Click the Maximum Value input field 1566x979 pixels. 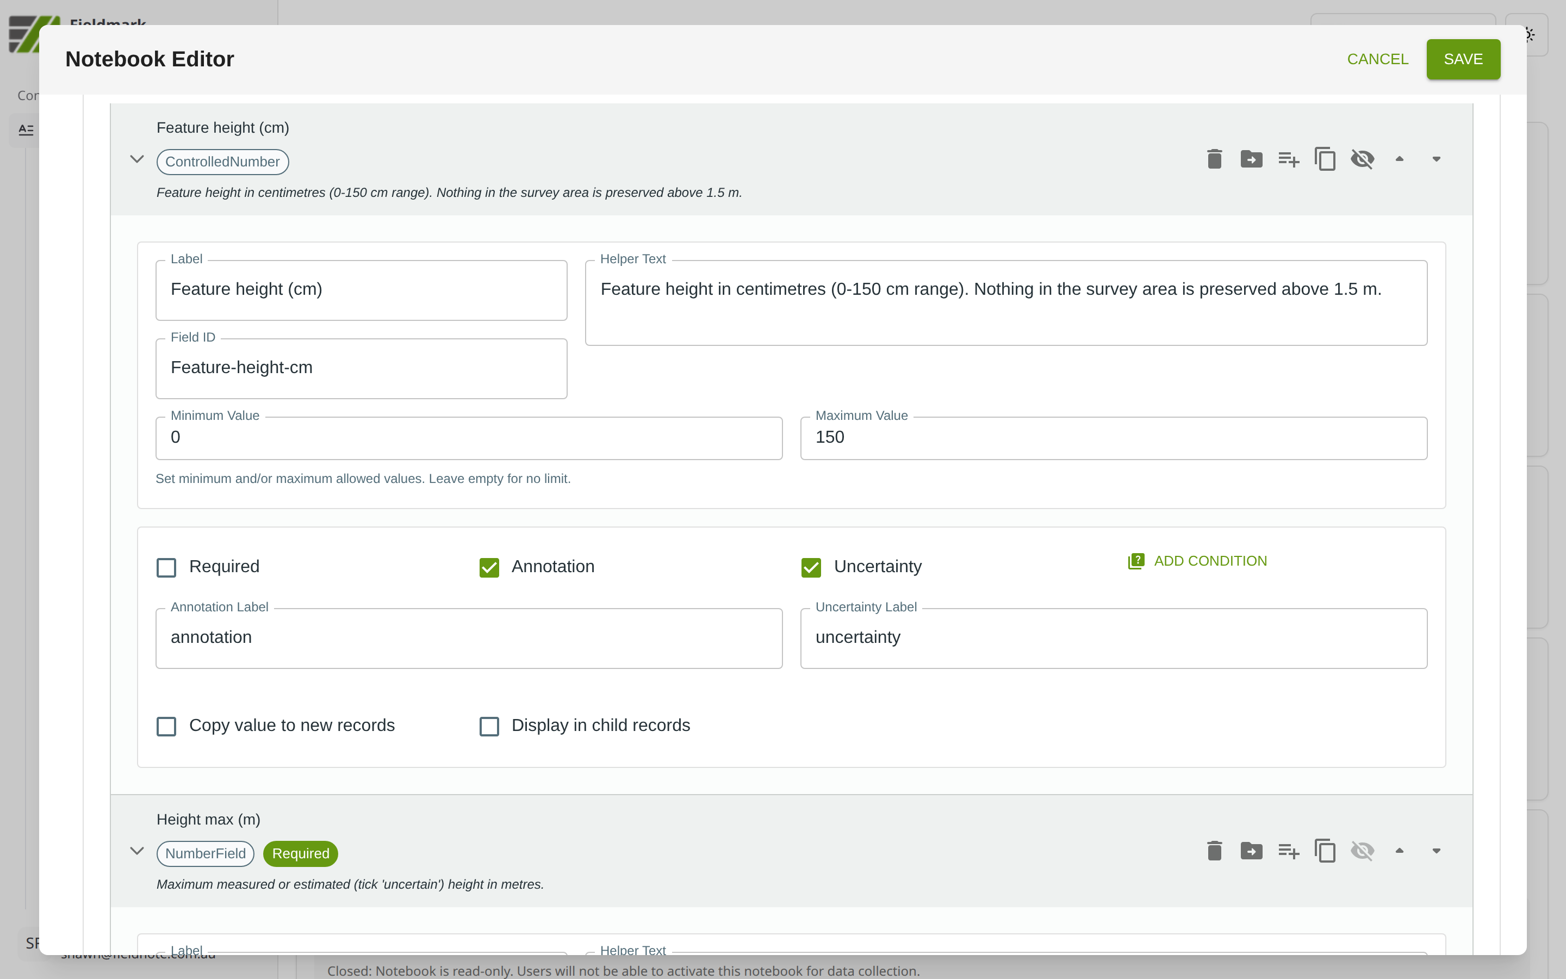tap(1113, 438)
